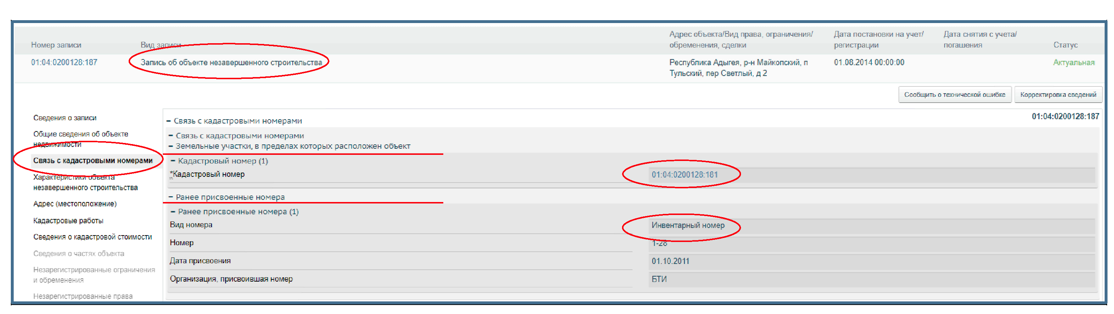Click 'Актуальная' status text
The width and height of the screenshot is (1114, 314).
point(1073,63)
